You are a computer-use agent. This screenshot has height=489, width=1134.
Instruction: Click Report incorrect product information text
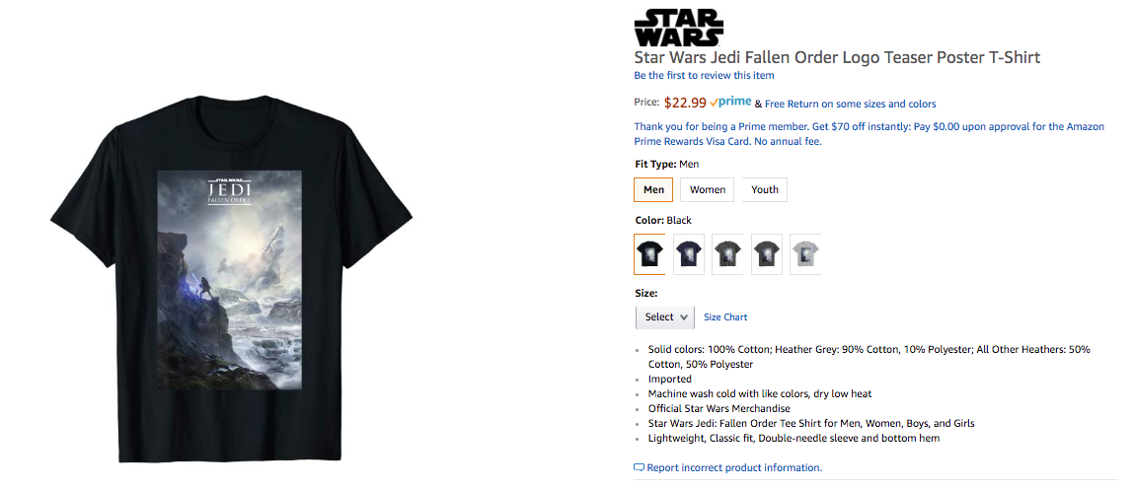coord(734,468)
